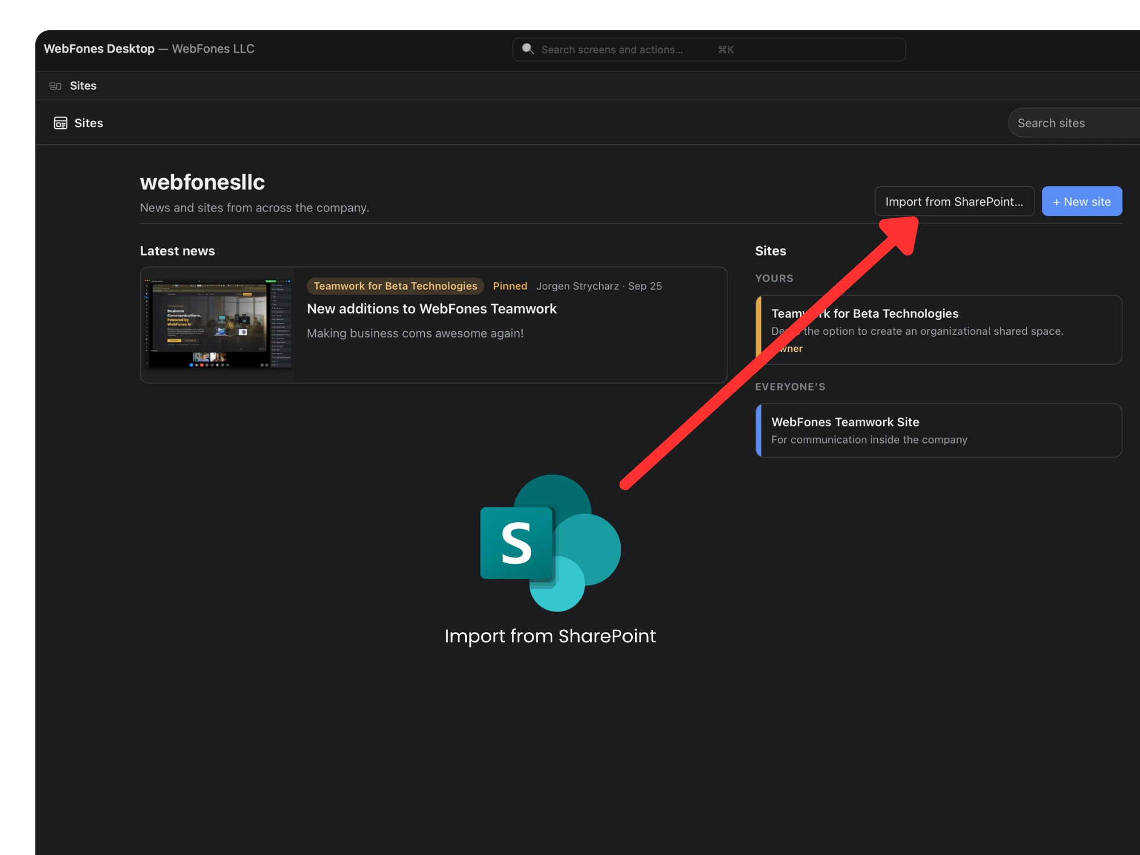Image resolution: width=1140 pixels, height=855 pixels.
Task: Click the Latest news heading
Action: click(177, 251)
